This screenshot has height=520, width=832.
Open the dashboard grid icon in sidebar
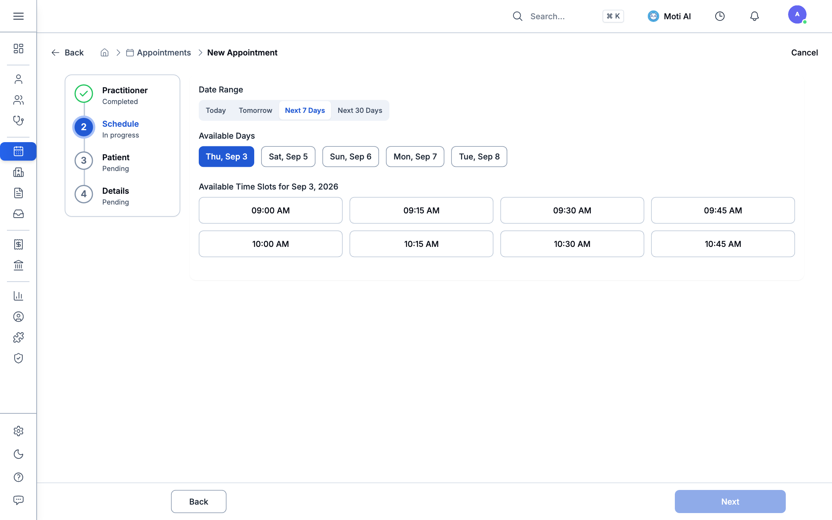pyautogui.click(x=18, y=49)
